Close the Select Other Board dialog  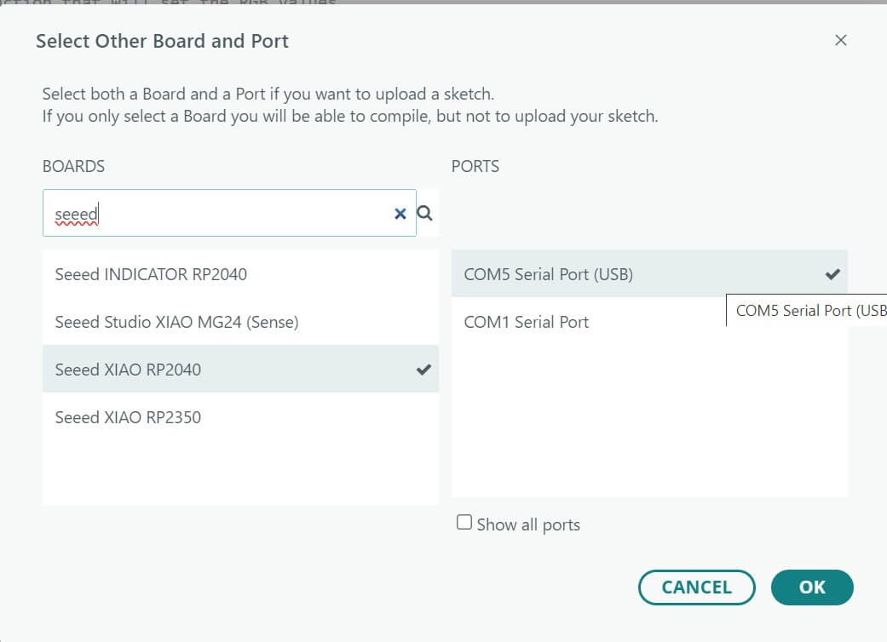(841, 40)
